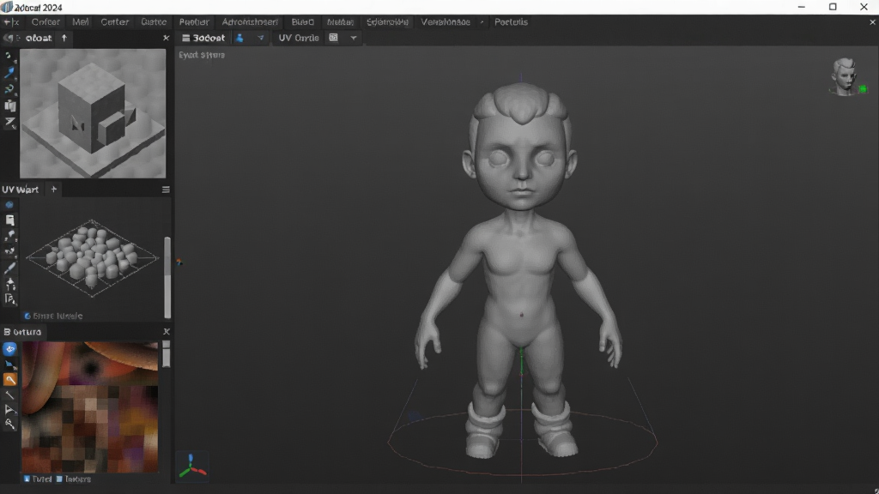Click the texture image preview
The image size is (879, 494).
tap(89, 407)
